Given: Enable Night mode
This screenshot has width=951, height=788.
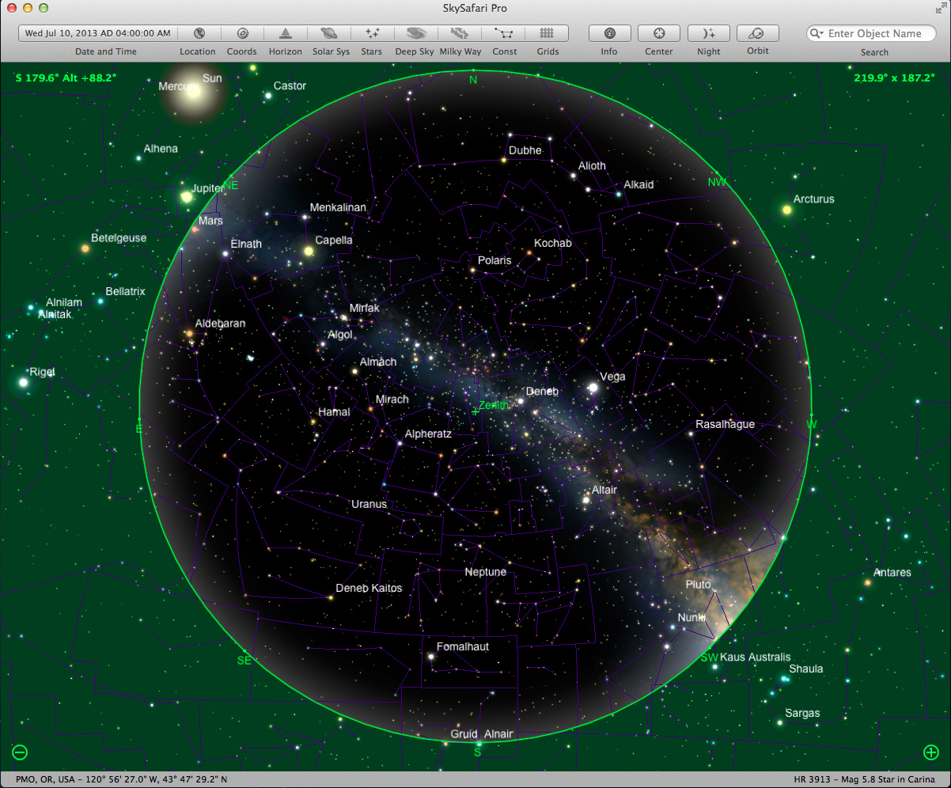Looking at the screenshot, I should (708, 33).
